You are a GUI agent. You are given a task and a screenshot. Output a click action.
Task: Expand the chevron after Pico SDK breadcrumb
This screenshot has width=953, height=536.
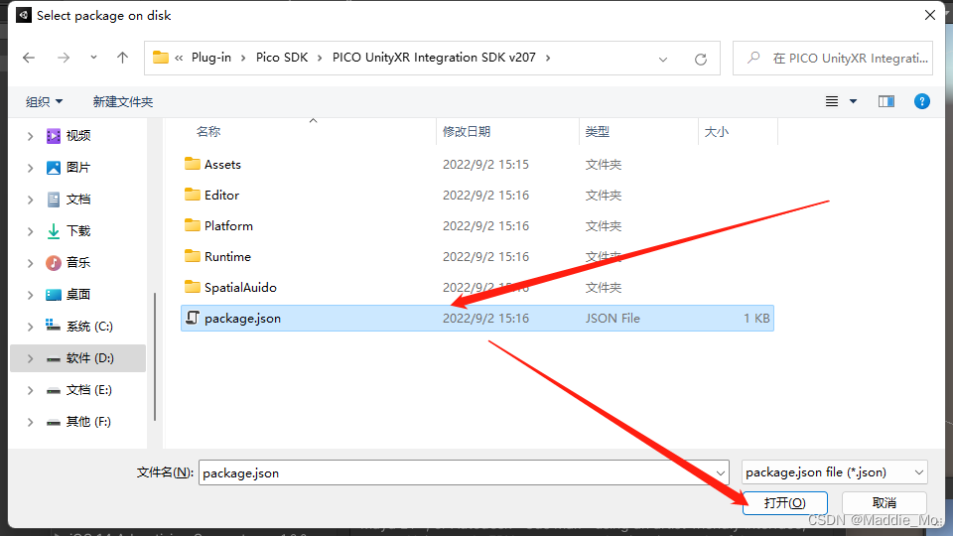click(x=320, y=58)
